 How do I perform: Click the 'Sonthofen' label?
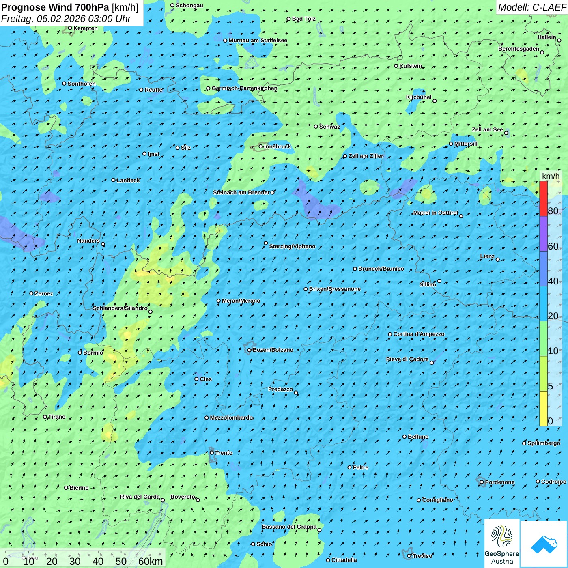82,84
